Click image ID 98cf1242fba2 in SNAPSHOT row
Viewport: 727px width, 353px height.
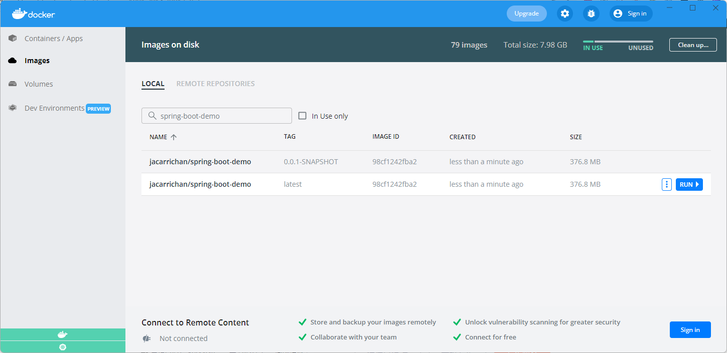point(394,162)
